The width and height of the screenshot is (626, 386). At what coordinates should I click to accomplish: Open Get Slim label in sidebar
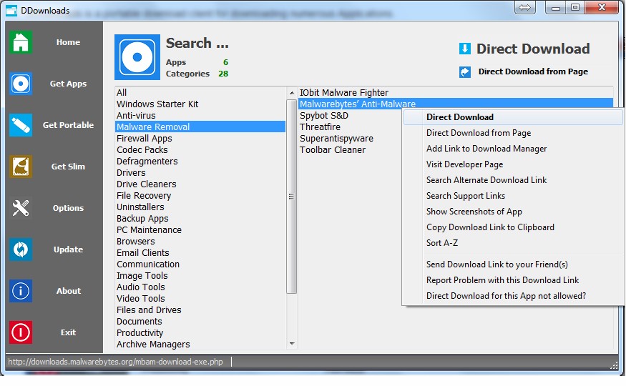[68, 167]
